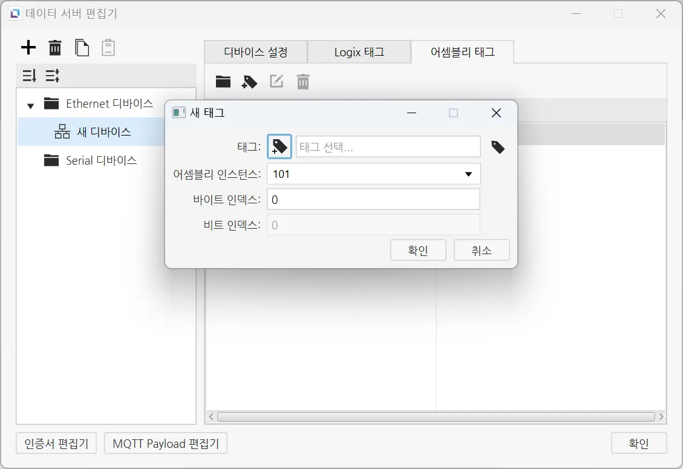The height and width of the screenshot is (469, 683).
Task: Click the delete trash icon in left toolbar
Action: tap(55, 48)
